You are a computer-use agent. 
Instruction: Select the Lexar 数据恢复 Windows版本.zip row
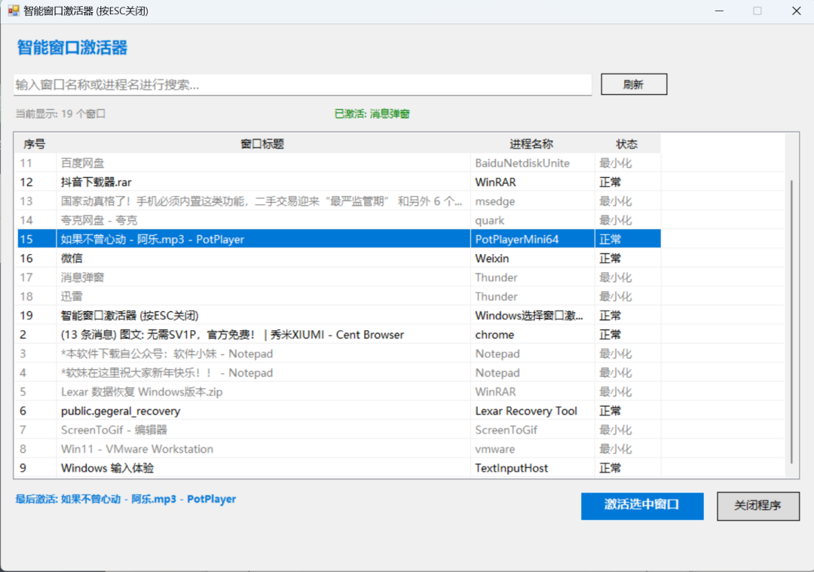pyautogui.click(x=339, y=392)
